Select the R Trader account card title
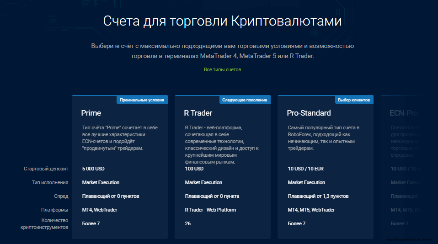 point(198,113)
